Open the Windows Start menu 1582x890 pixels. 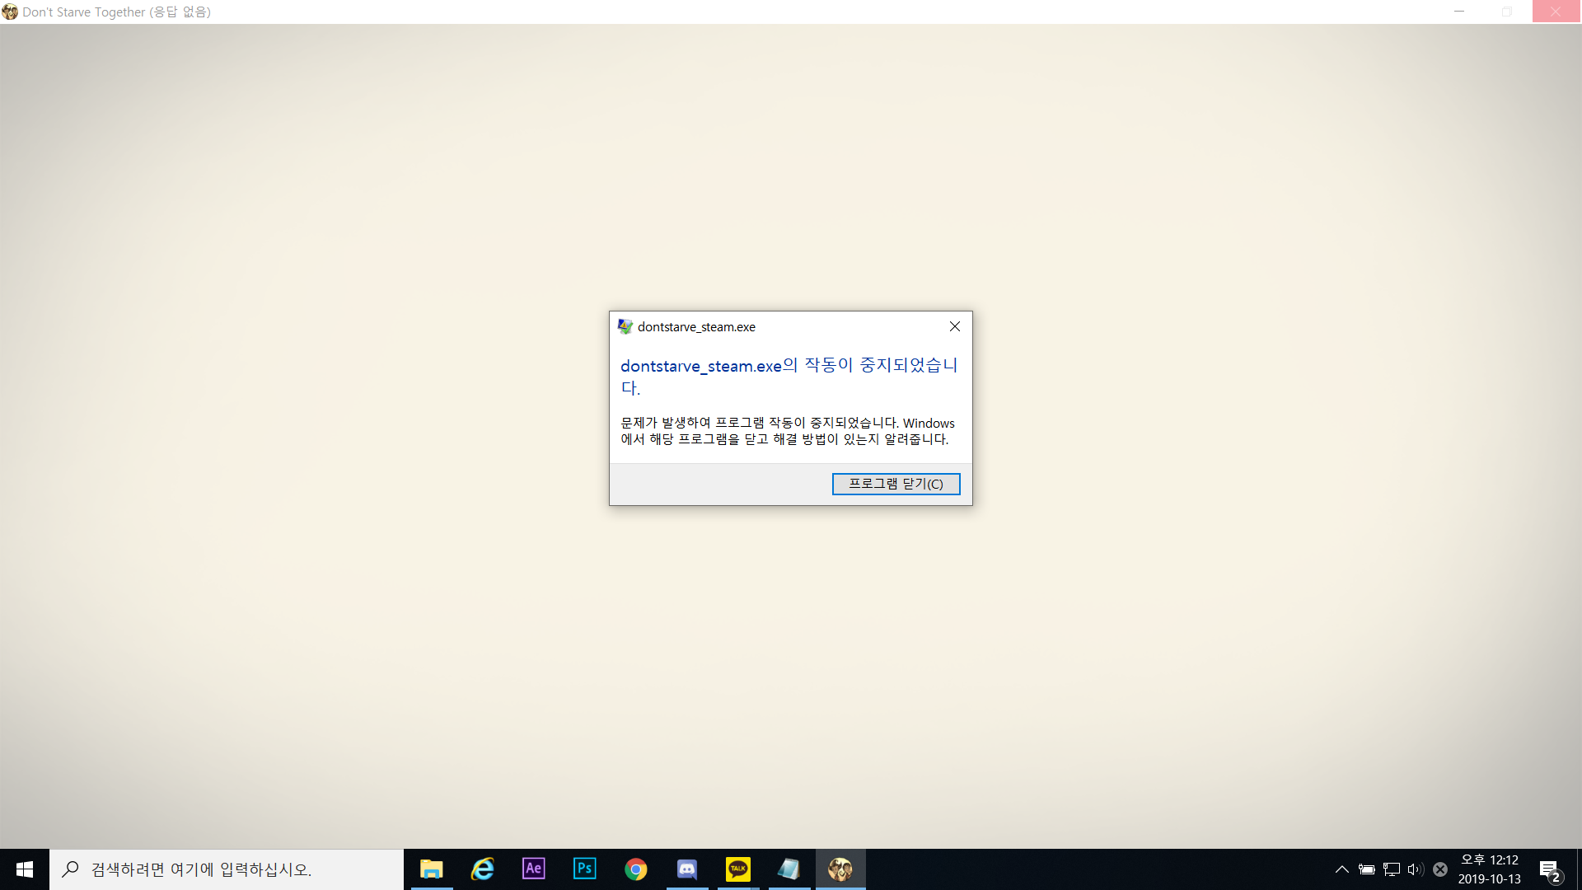(25, 869)
